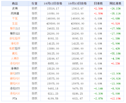
Task: Open the 锦纶DTY commodity link
Action: (x=15, y=73)
